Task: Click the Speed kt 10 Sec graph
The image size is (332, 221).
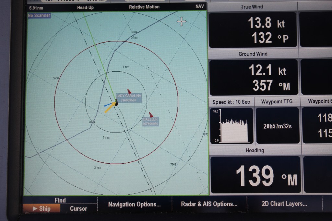Action: pos(231,126)
